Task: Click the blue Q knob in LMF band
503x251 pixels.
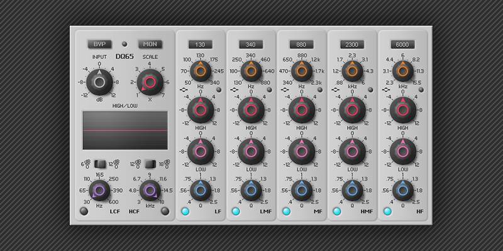Action: [251, 191]
